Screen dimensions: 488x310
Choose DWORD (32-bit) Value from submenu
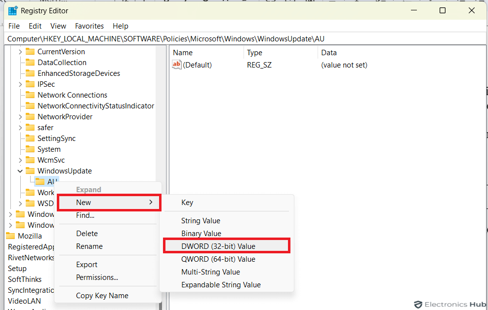pyautogui.click(x=218, y=246)
